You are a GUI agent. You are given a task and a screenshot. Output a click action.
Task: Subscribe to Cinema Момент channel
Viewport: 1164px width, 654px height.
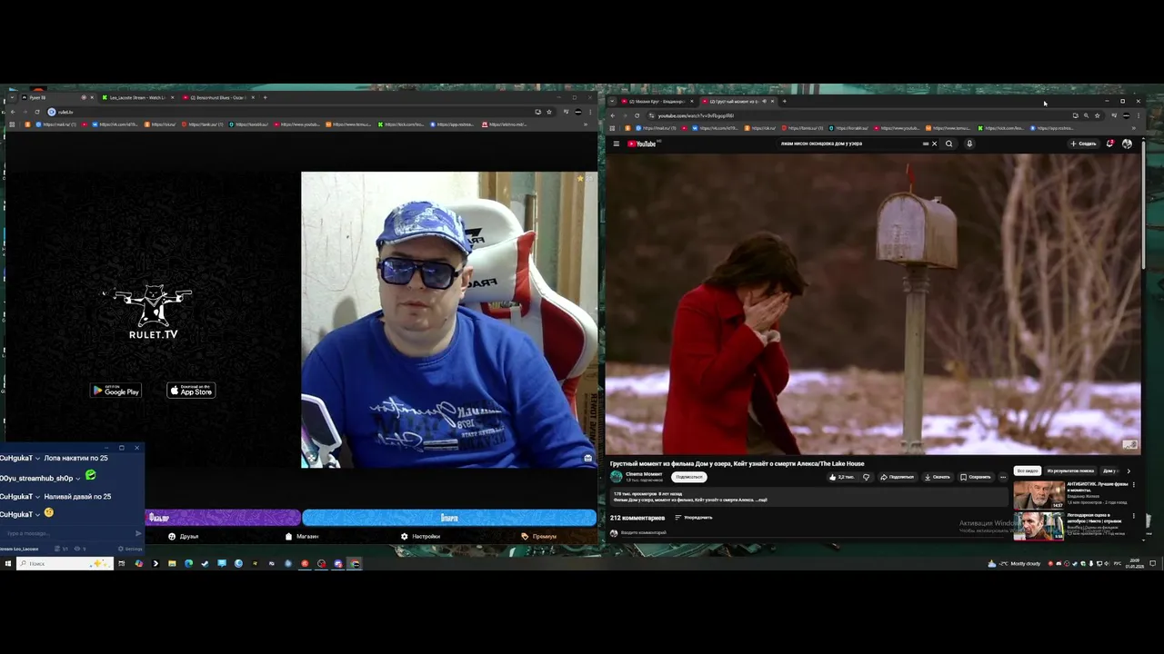[x=689, y=477]
